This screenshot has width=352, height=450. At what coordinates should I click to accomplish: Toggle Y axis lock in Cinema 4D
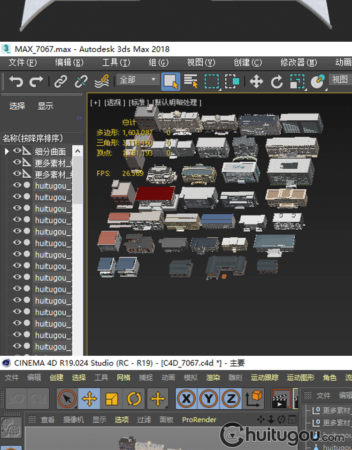coord(208,398)
